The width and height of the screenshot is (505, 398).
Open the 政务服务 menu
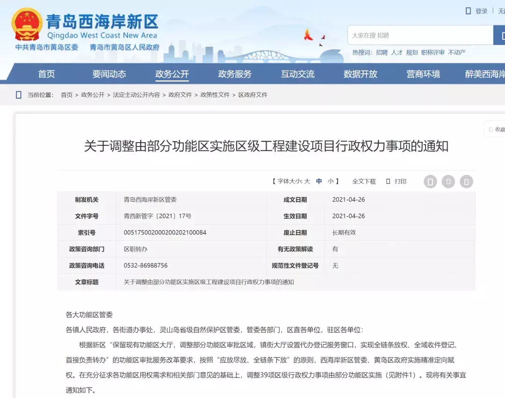coord(234,74)
